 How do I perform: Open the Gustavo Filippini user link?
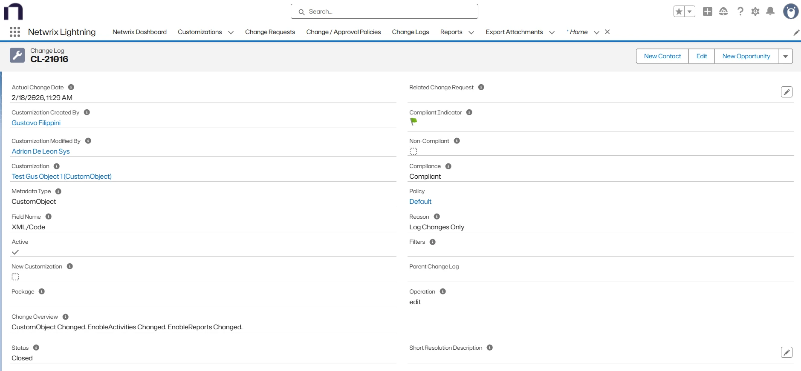(x=36, y=123)
